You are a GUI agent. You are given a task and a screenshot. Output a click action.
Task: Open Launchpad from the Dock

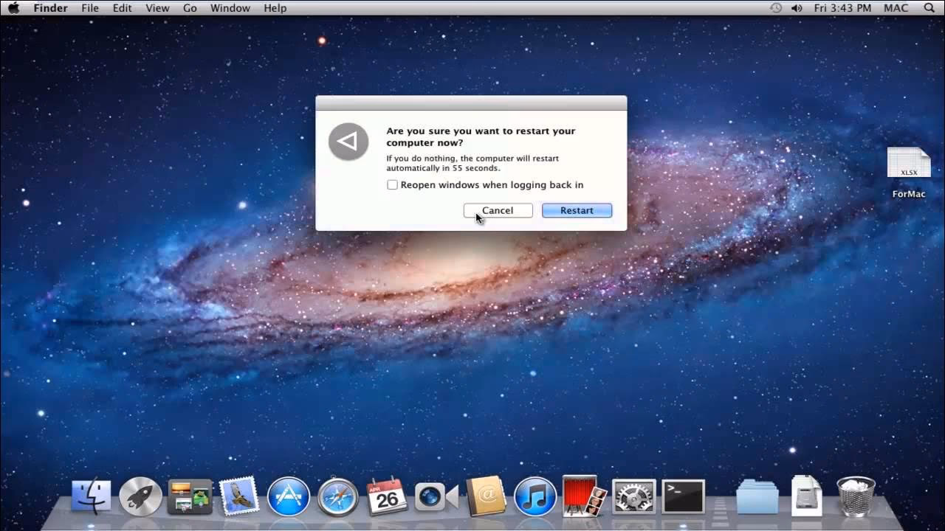140,496
